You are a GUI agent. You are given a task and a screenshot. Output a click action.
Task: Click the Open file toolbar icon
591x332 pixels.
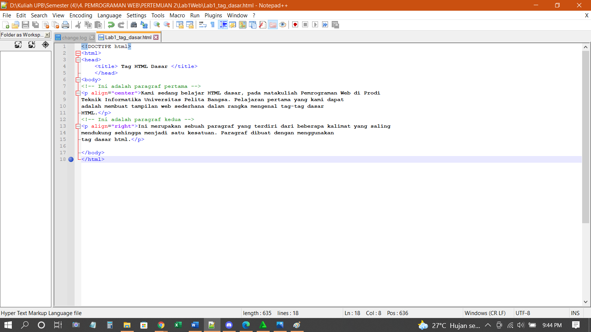click(x=16, y=25)
